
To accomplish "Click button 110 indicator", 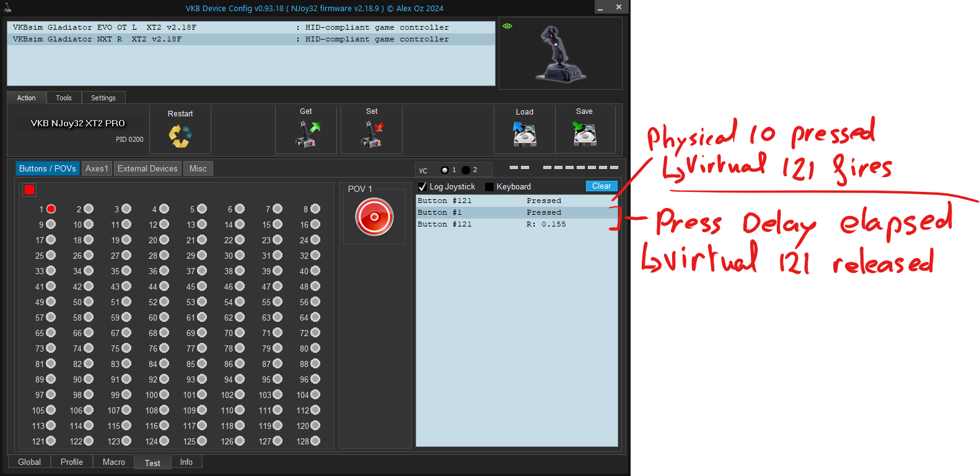I will point(240,410).
